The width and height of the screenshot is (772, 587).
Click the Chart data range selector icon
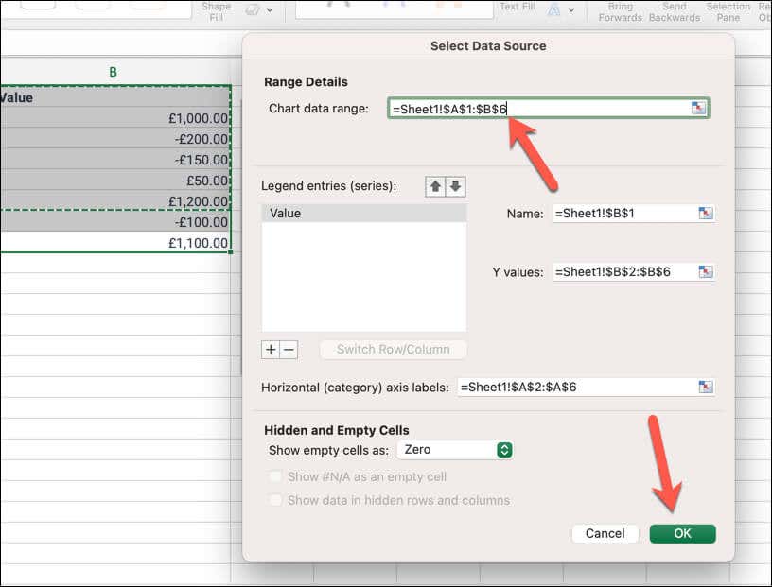(698, 109)
